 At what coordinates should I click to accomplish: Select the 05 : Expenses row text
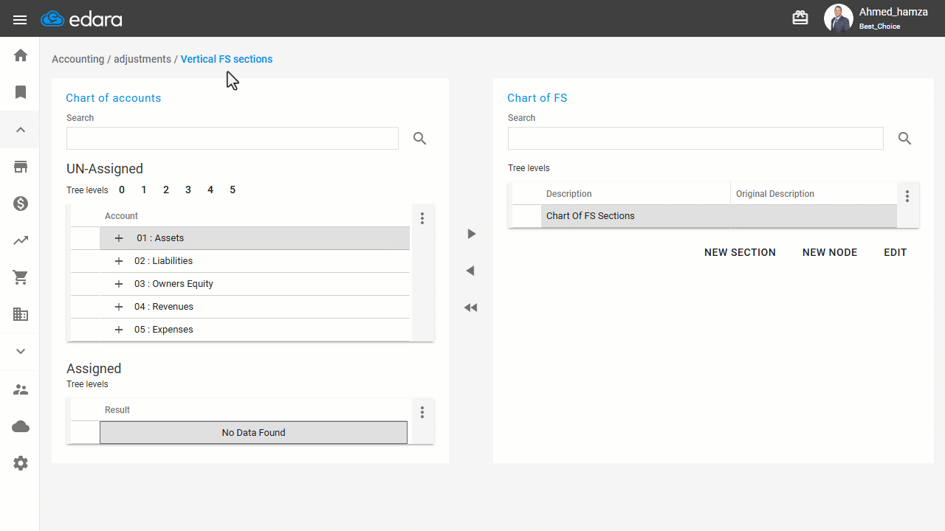click(x=164, y=330)
